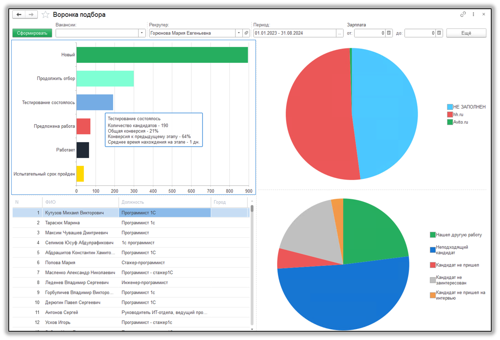Screen dimensions: 500x340
Task: Click the Период date range field
Action: click(295, 33)
